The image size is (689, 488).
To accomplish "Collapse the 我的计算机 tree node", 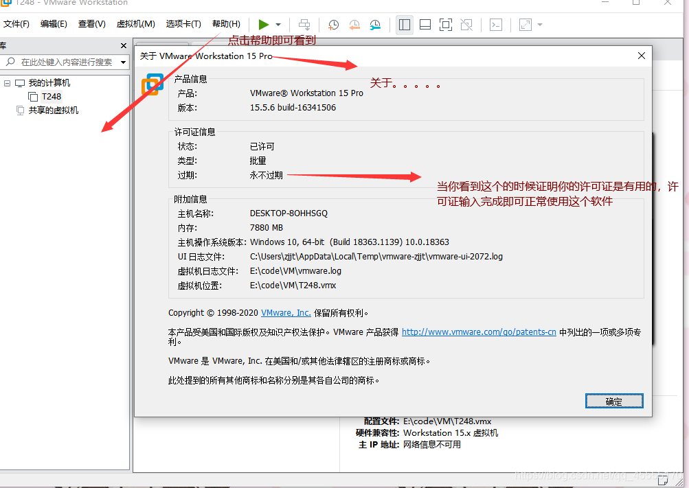I will (7, 83).
